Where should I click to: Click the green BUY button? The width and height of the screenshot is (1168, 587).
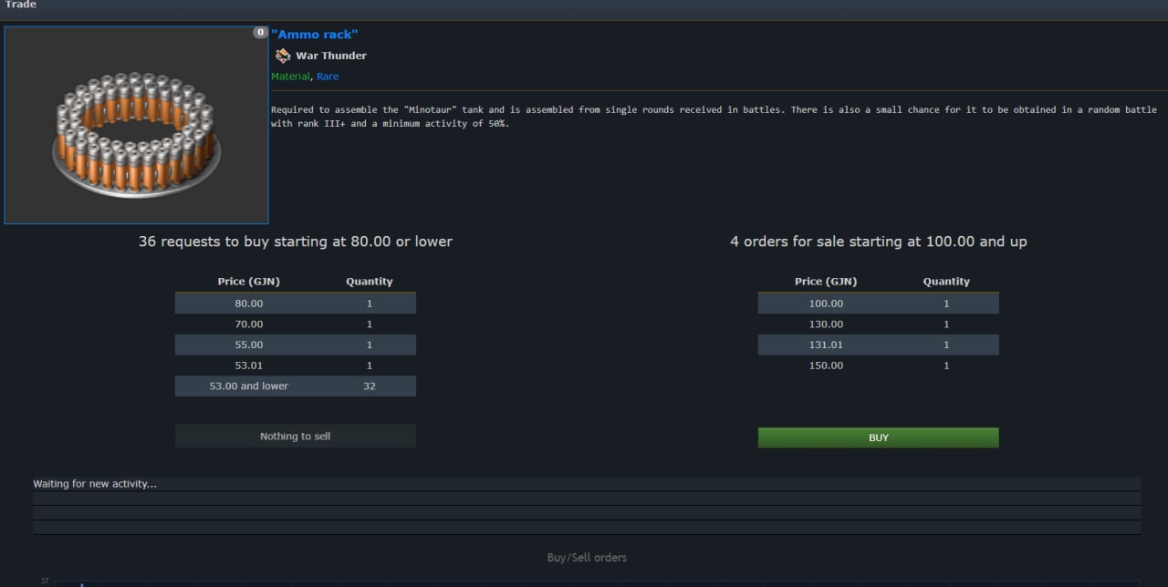coord(878,438)
